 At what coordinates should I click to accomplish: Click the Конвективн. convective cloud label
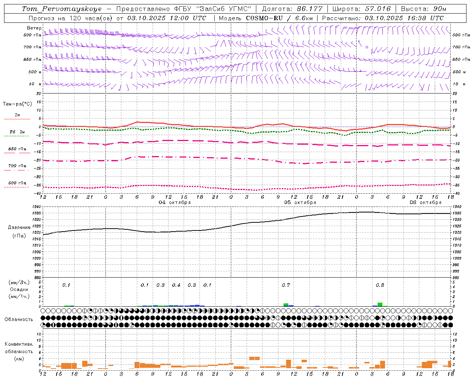point(19,344)
